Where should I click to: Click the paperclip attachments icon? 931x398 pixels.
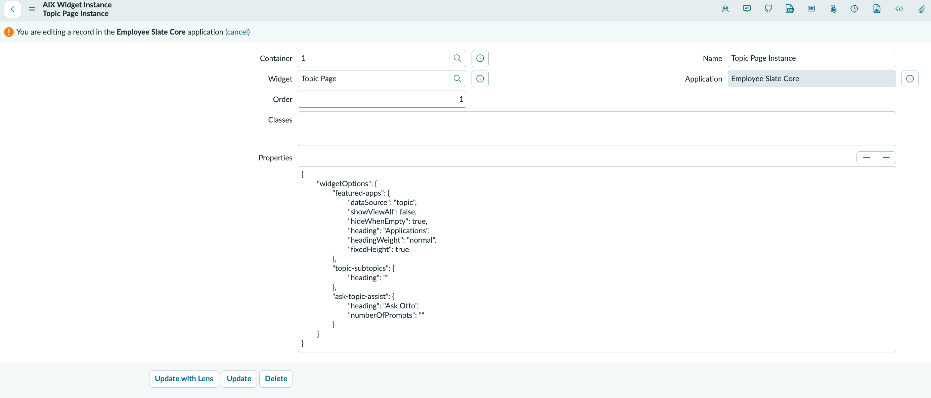922,9
